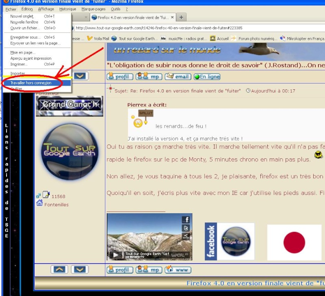Open the ? help menu
Viewport: 325px width, 296px height.
(127, 9)
